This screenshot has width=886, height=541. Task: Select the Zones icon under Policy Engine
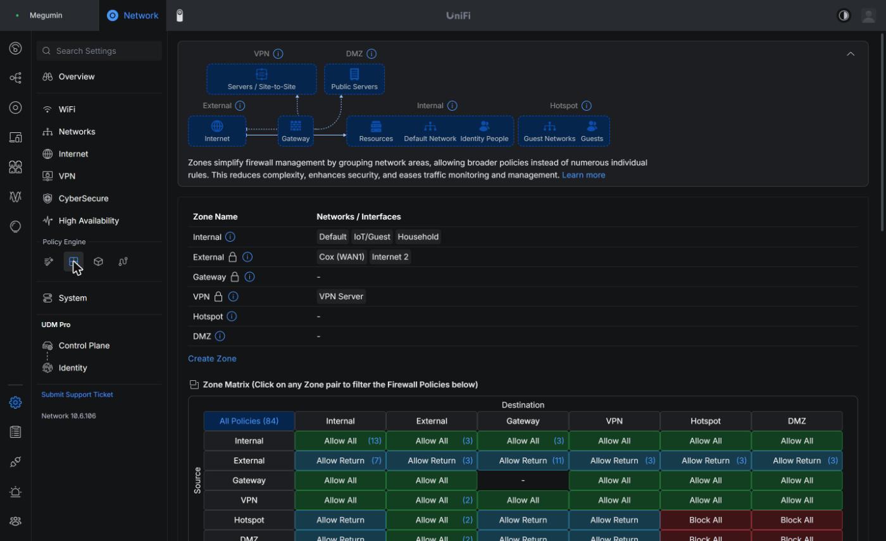pos(73,261)
